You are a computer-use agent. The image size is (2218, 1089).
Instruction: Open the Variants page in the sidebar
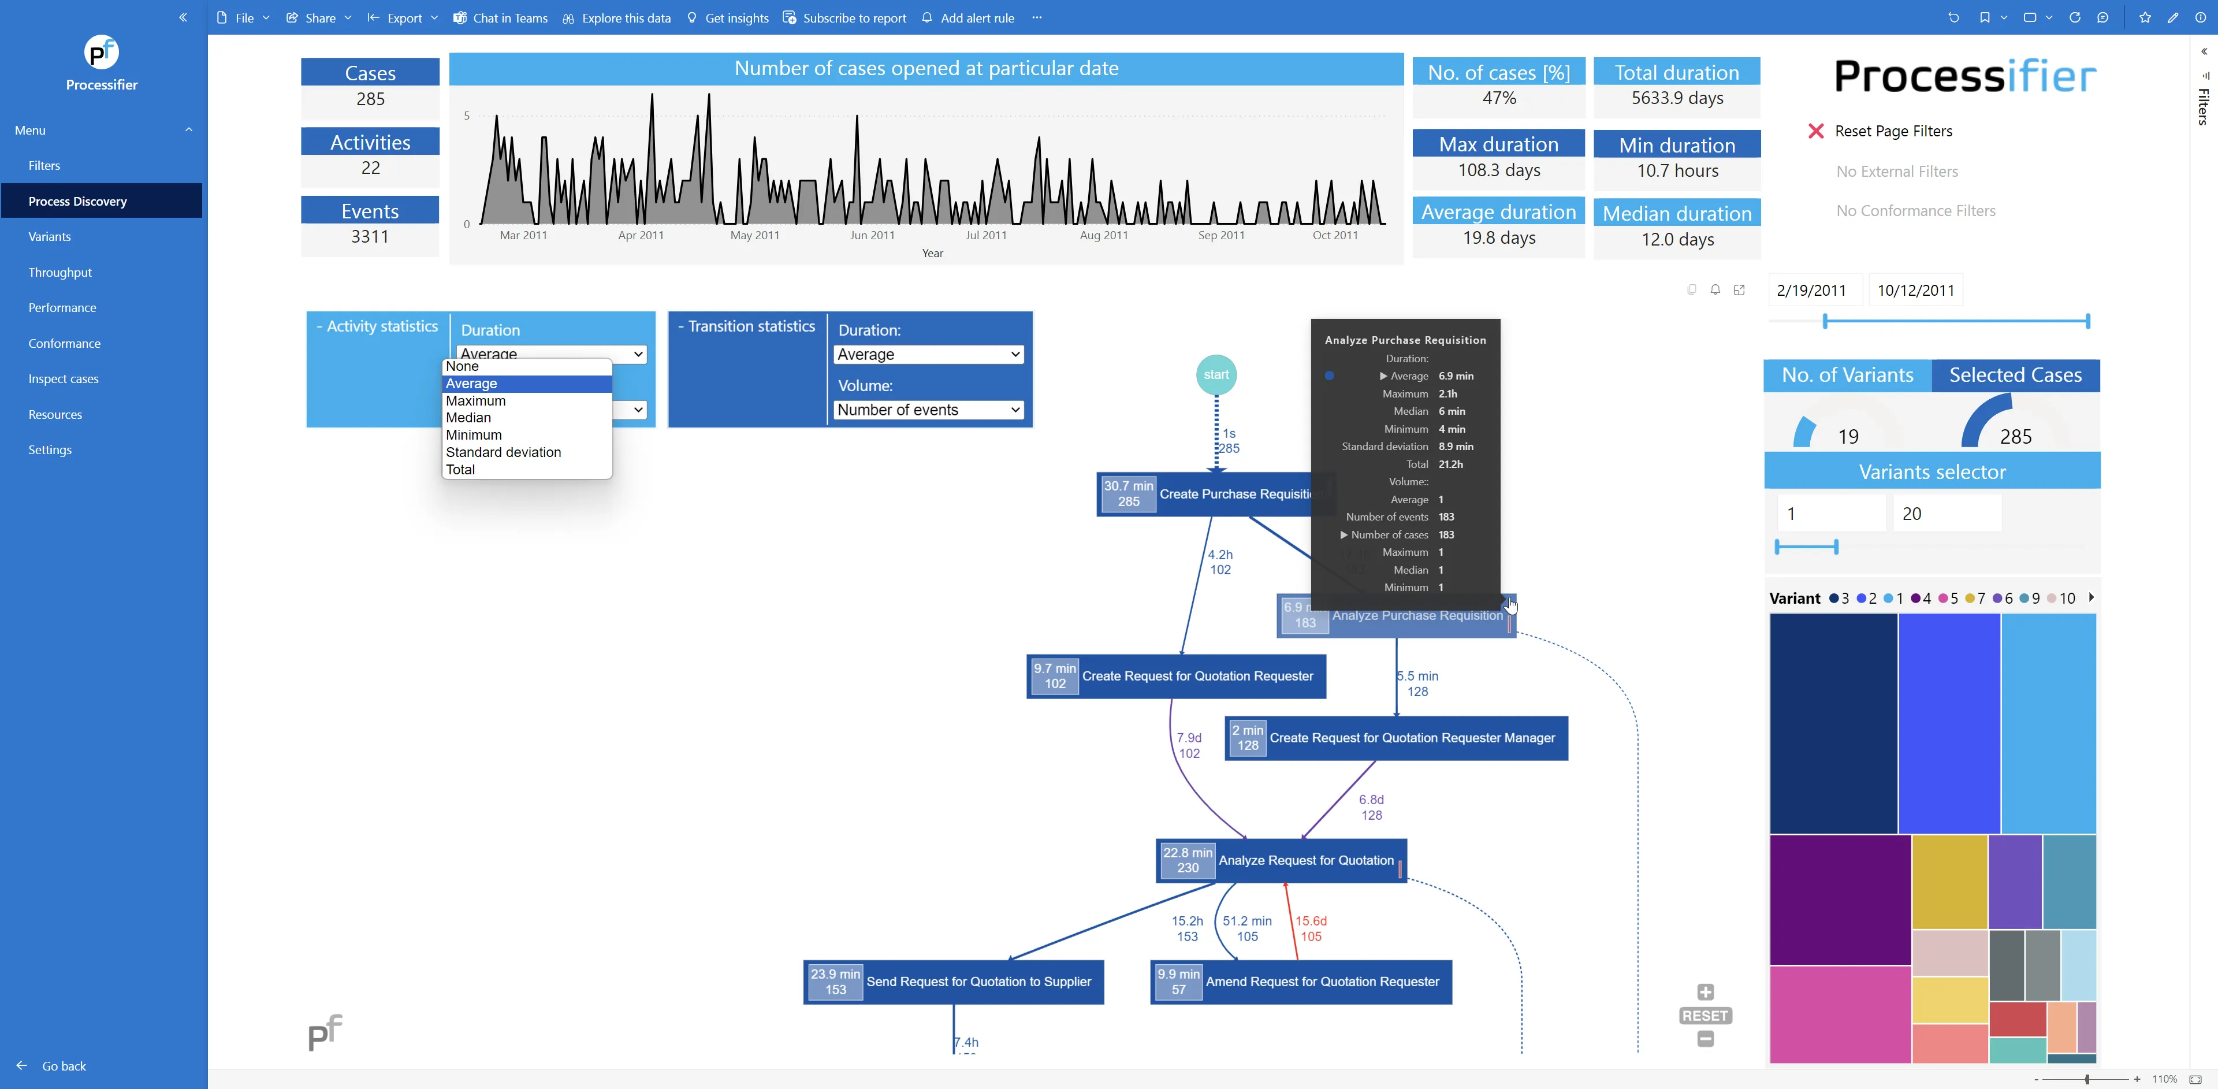[x=50, y=237]
